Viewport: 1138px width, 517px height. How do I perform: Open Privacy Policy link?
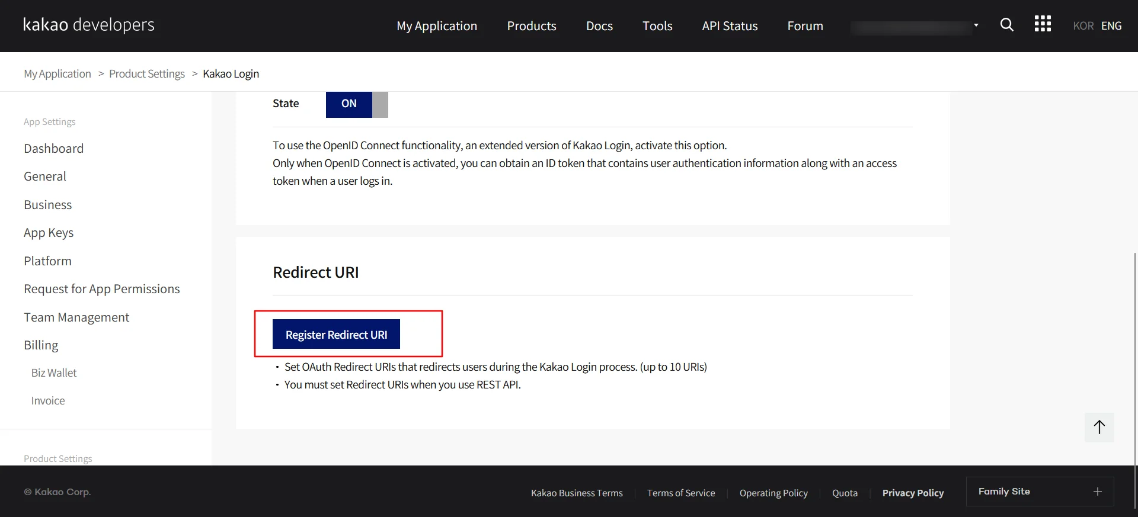click(x=913, y=493)
